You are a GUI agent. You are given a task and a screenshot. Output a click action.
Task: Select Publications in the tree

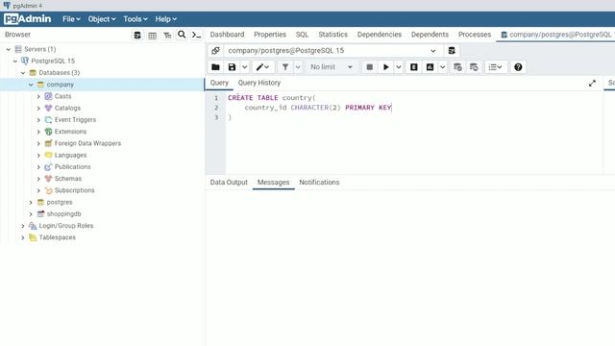tap(73, 167)
